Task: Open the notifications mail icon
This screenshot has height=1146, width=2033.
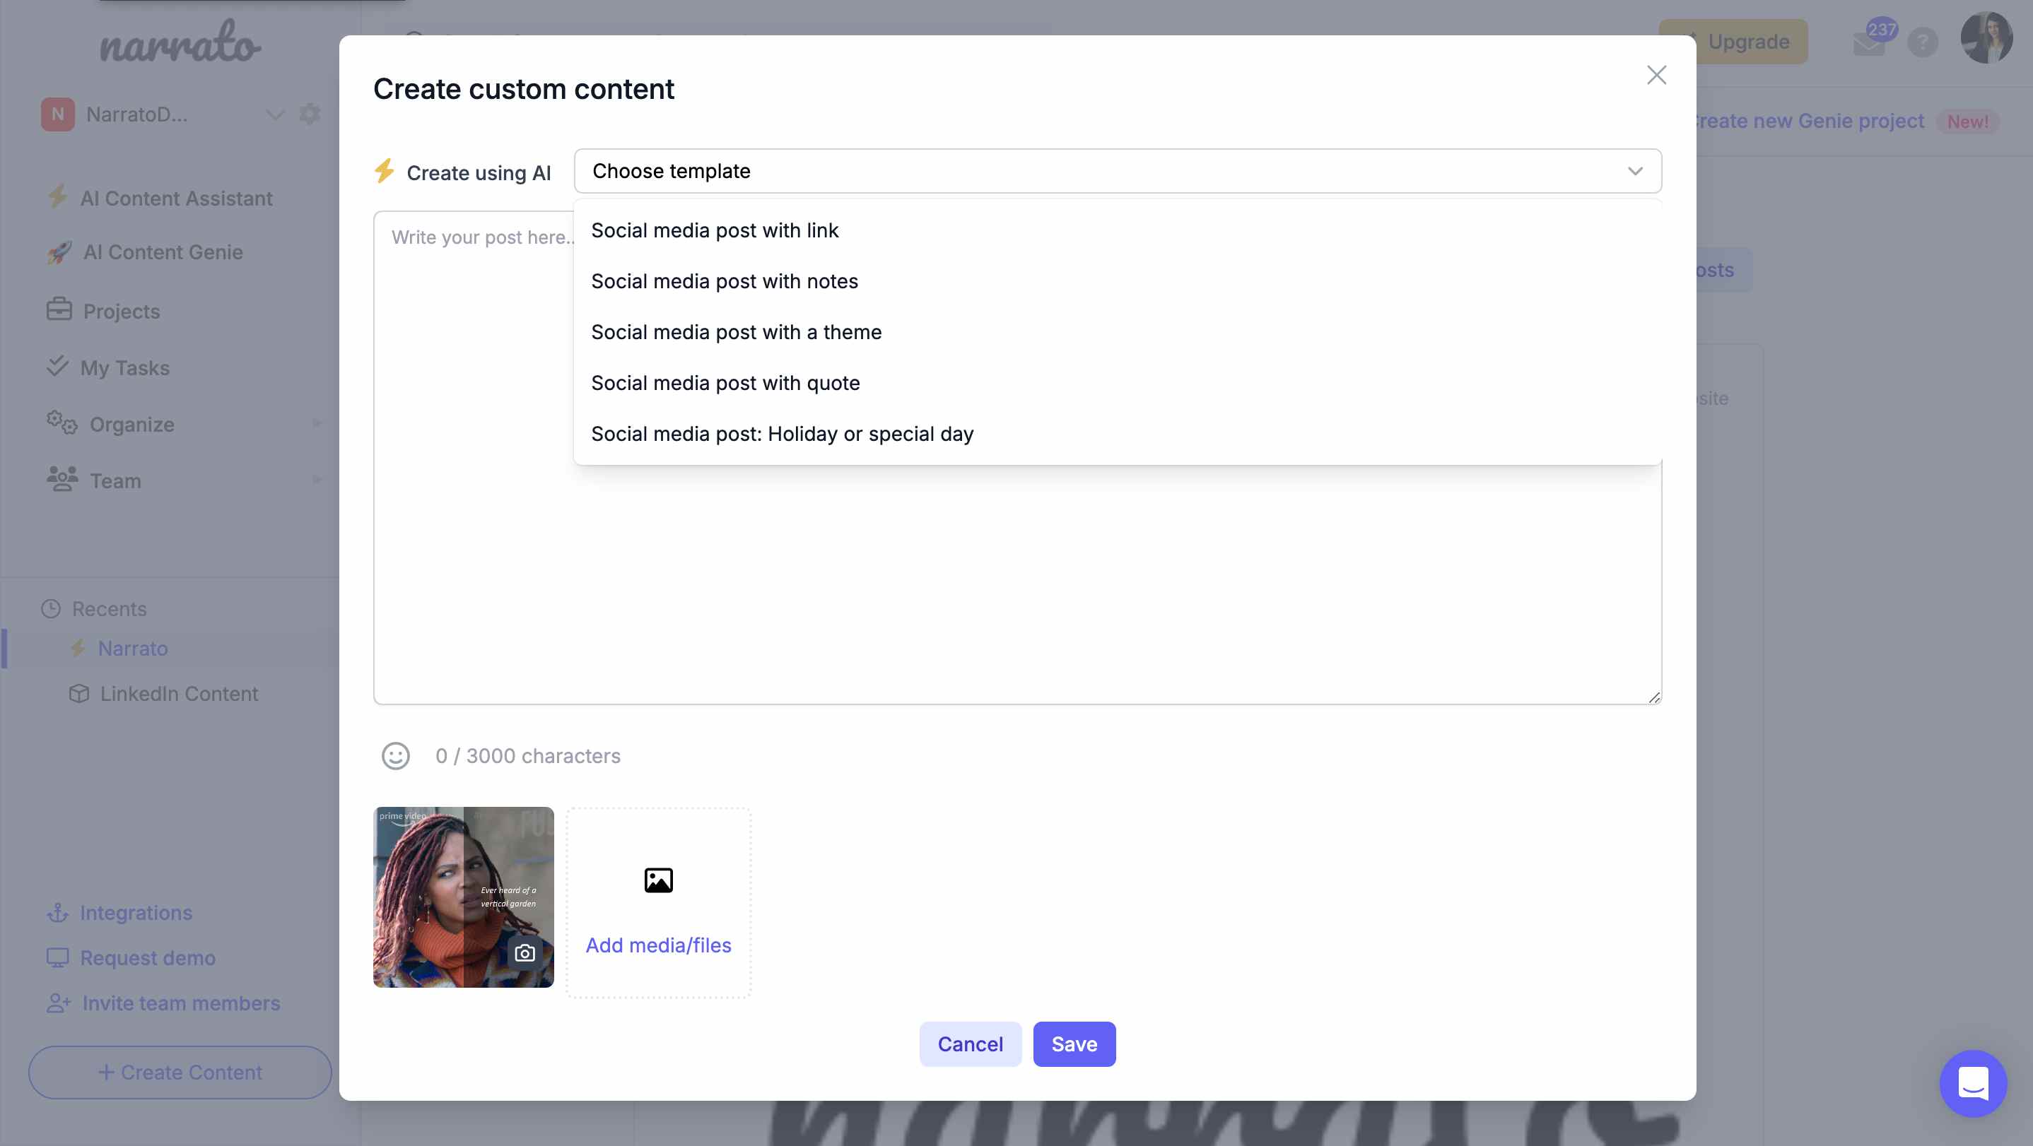Action: click(1869, 43)
